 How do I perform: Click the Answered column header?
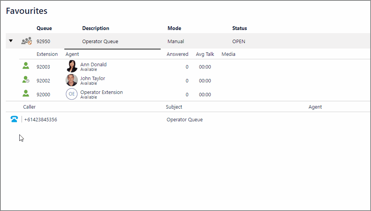pyautogui.click(x=178, y=54)
